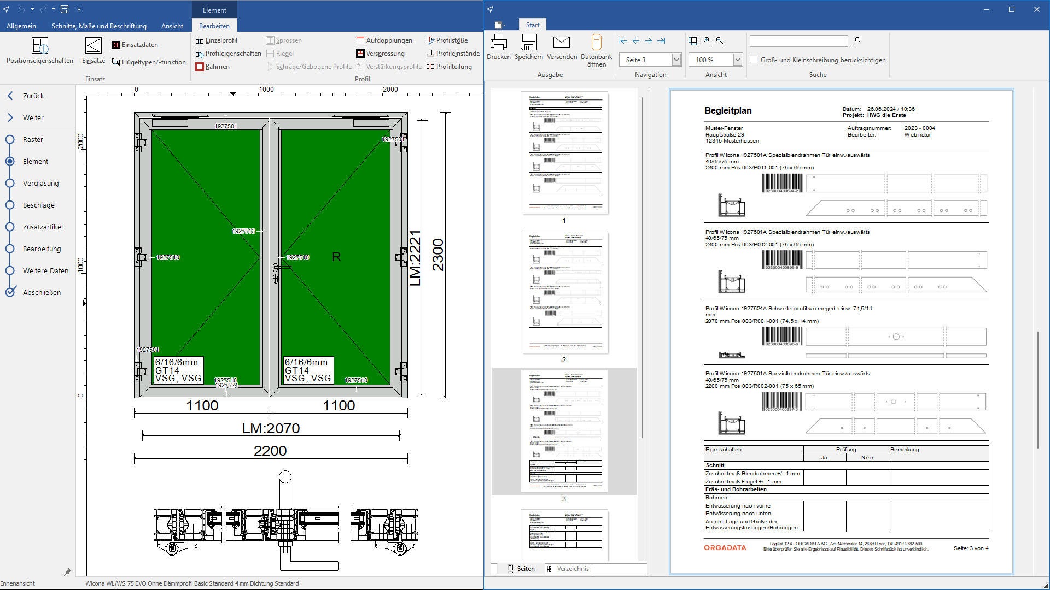Open report viewer file menu dropdown
Image resolution: width=1050 pixels, height=590 pixels.
point(499,25)
